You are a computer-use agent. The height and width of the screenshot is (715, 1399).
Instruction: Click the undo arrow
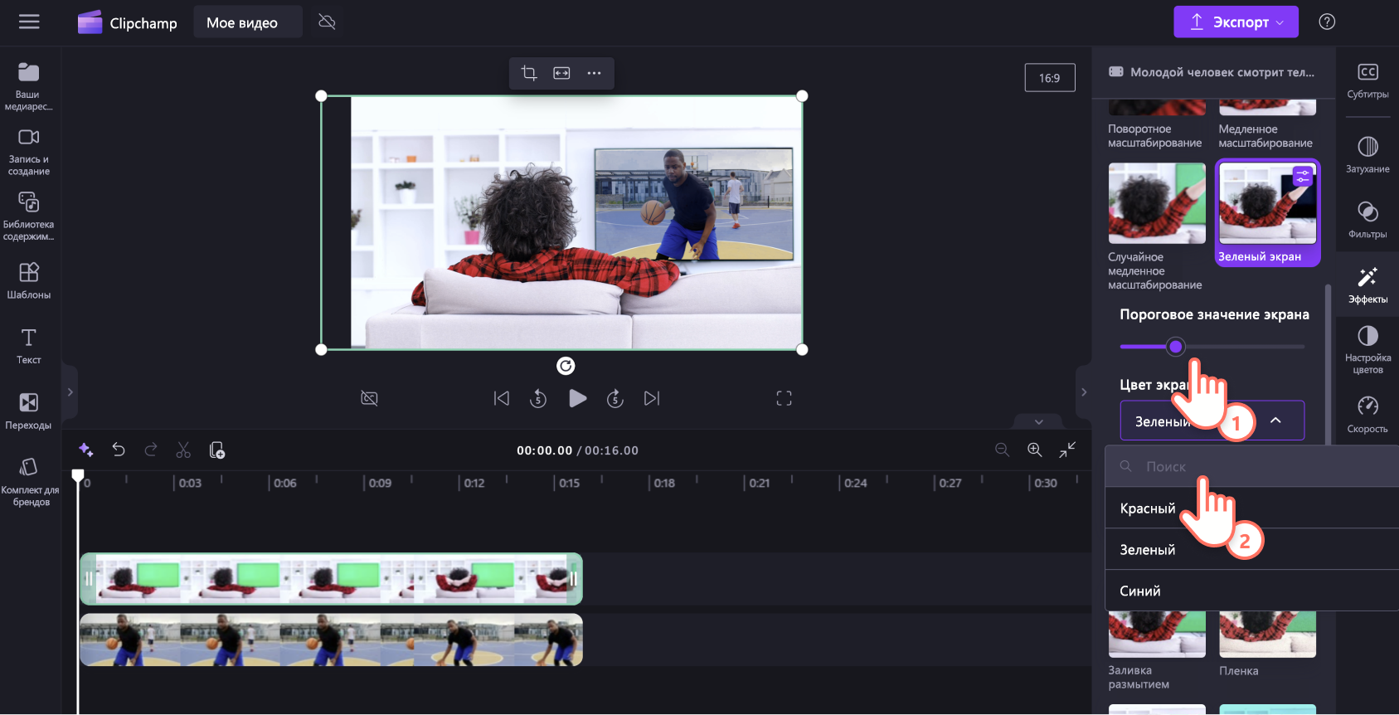point(119,450)
